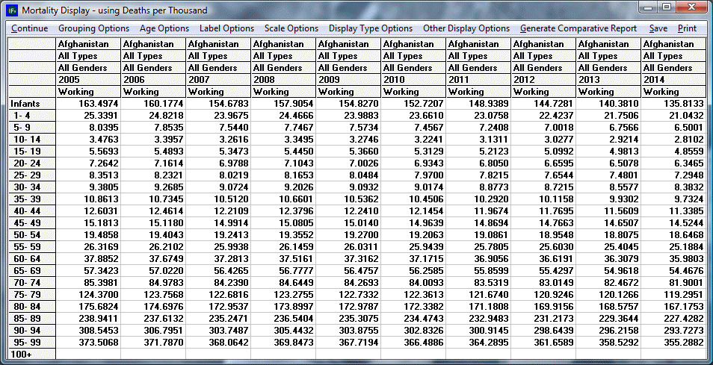Open the Scale Options menu
The image size is (713, 365).
(x=291, y=28)
